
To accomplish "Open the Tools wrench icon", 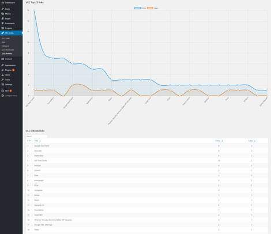I will click(2, 80).
